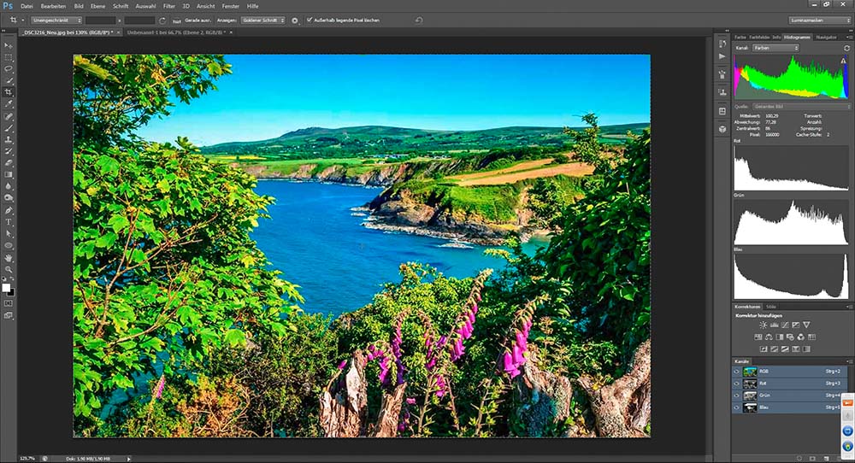The image size is (855, 463).
Task: Select the Eyedropper tool
Action: [x=9, y=104]
